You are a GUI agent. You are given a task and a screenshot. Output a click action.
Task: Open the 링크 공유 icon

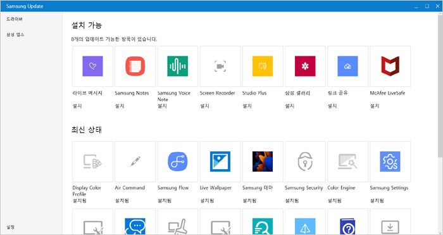tap(348, 66)
